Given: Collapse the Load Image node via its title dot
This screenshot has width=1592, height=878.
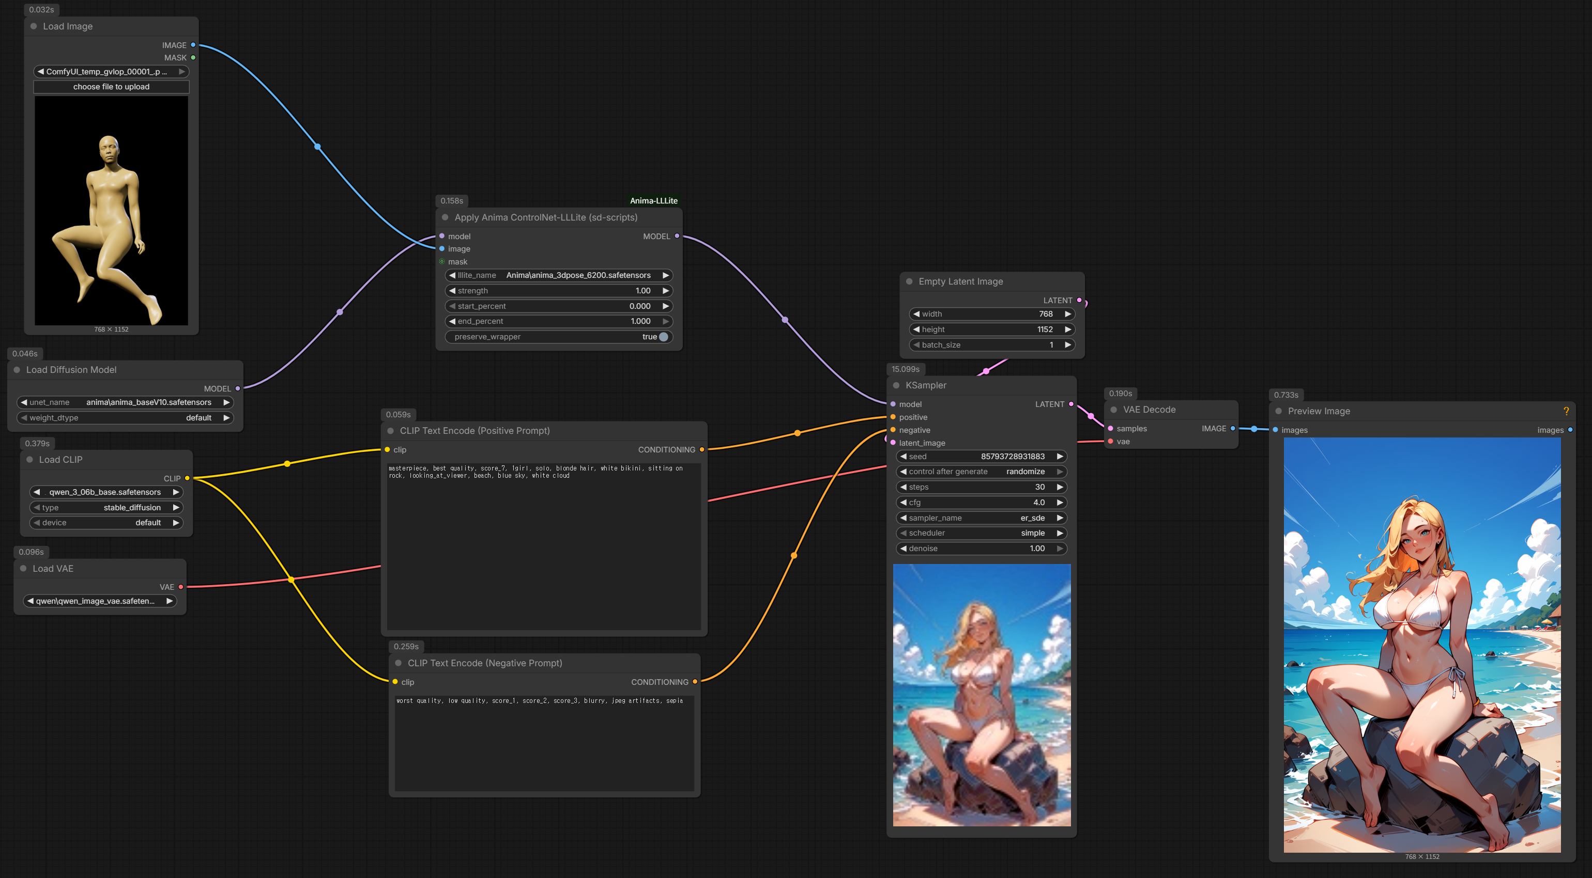Looking at the screenshot, I should click(34, 26).
